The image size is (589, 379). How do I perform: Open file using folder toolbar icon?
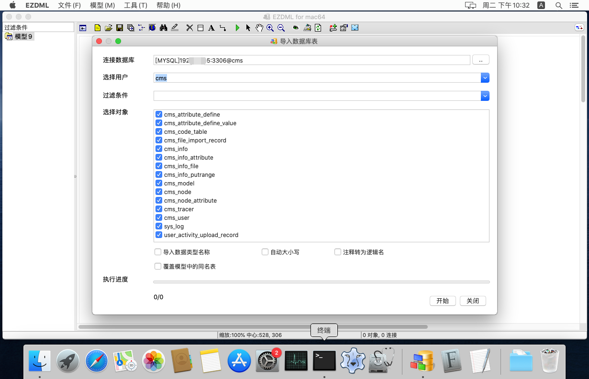tap(109, 28)
